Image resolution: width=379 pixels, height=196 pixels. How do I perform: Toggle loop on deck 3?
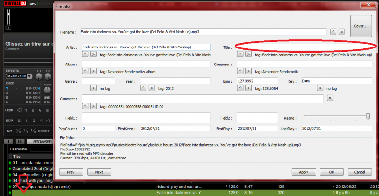tap(35, 98)
